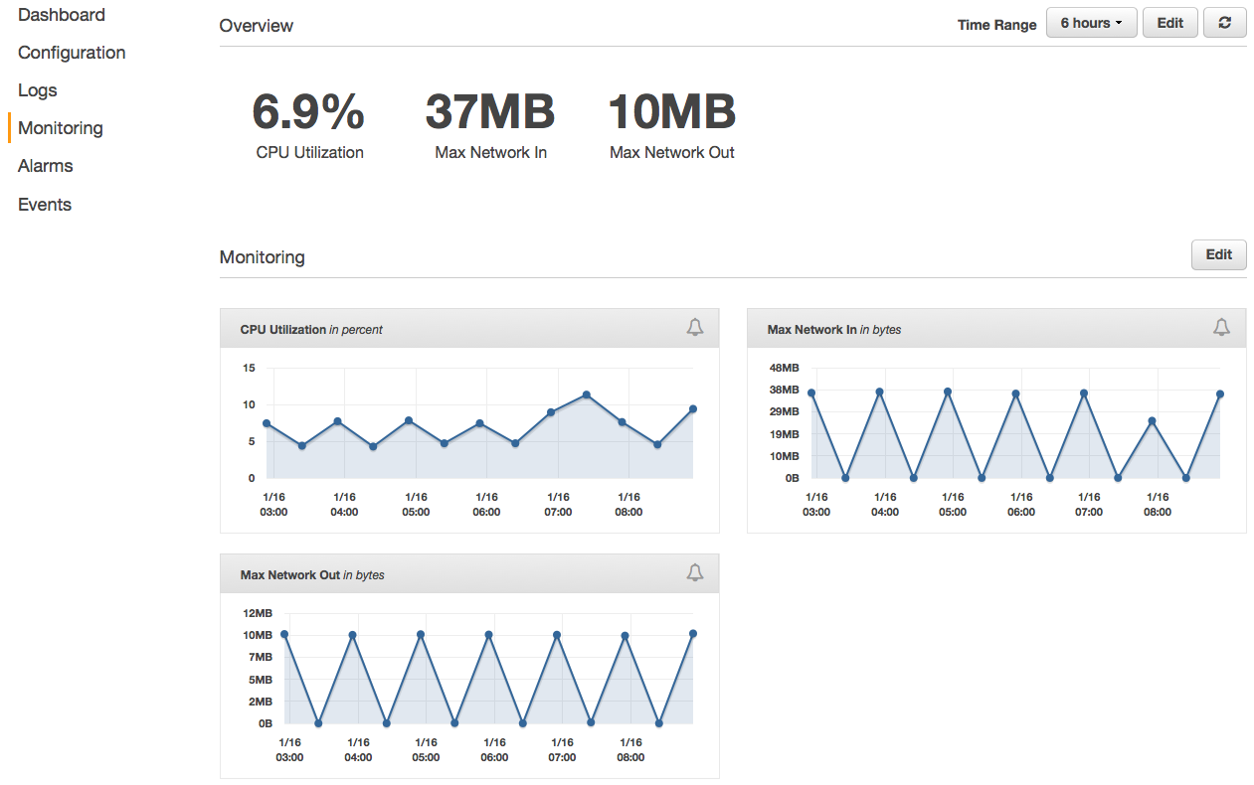The height and width of the screenshot is (785, 1254).
Task: Click the 48MB axis label on Max Network In chart
Action: coord(784,368)
